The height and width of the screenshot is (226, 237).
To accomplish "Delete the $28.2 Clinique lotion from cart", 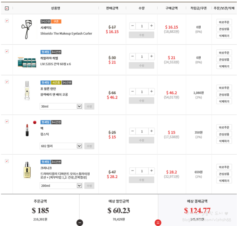I will (224, 180).
